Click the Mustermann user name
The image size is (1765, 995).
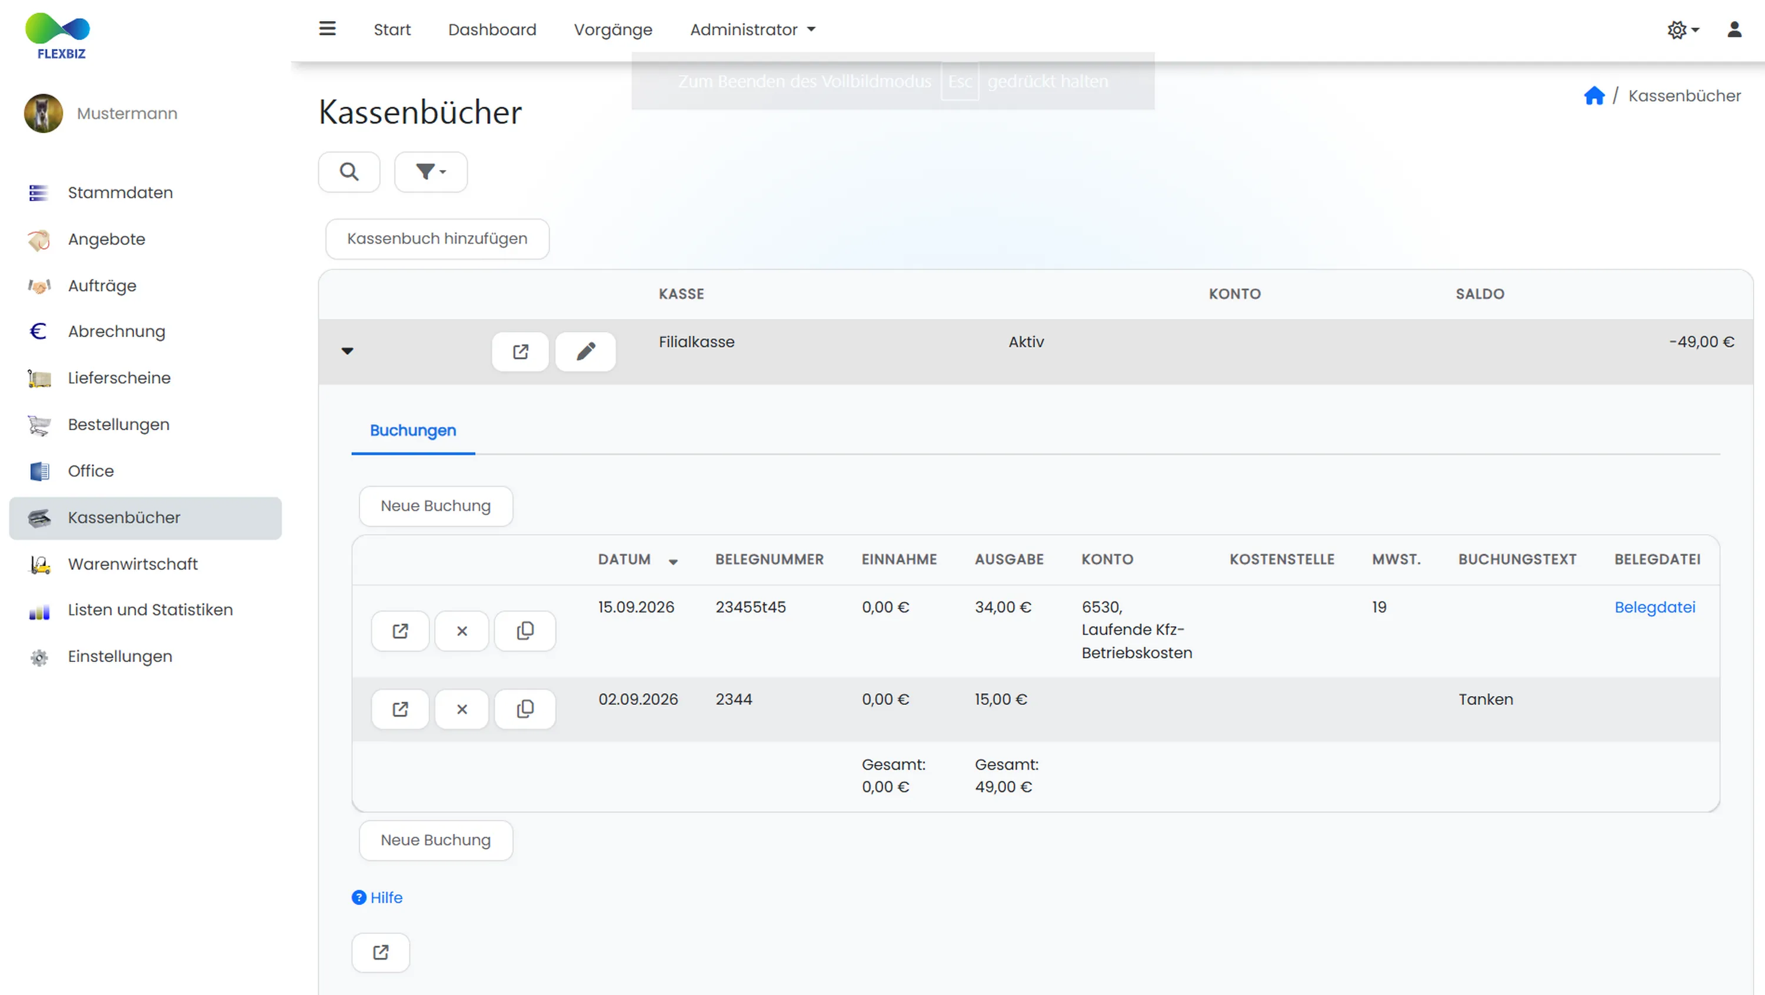[x=126, y=114]
